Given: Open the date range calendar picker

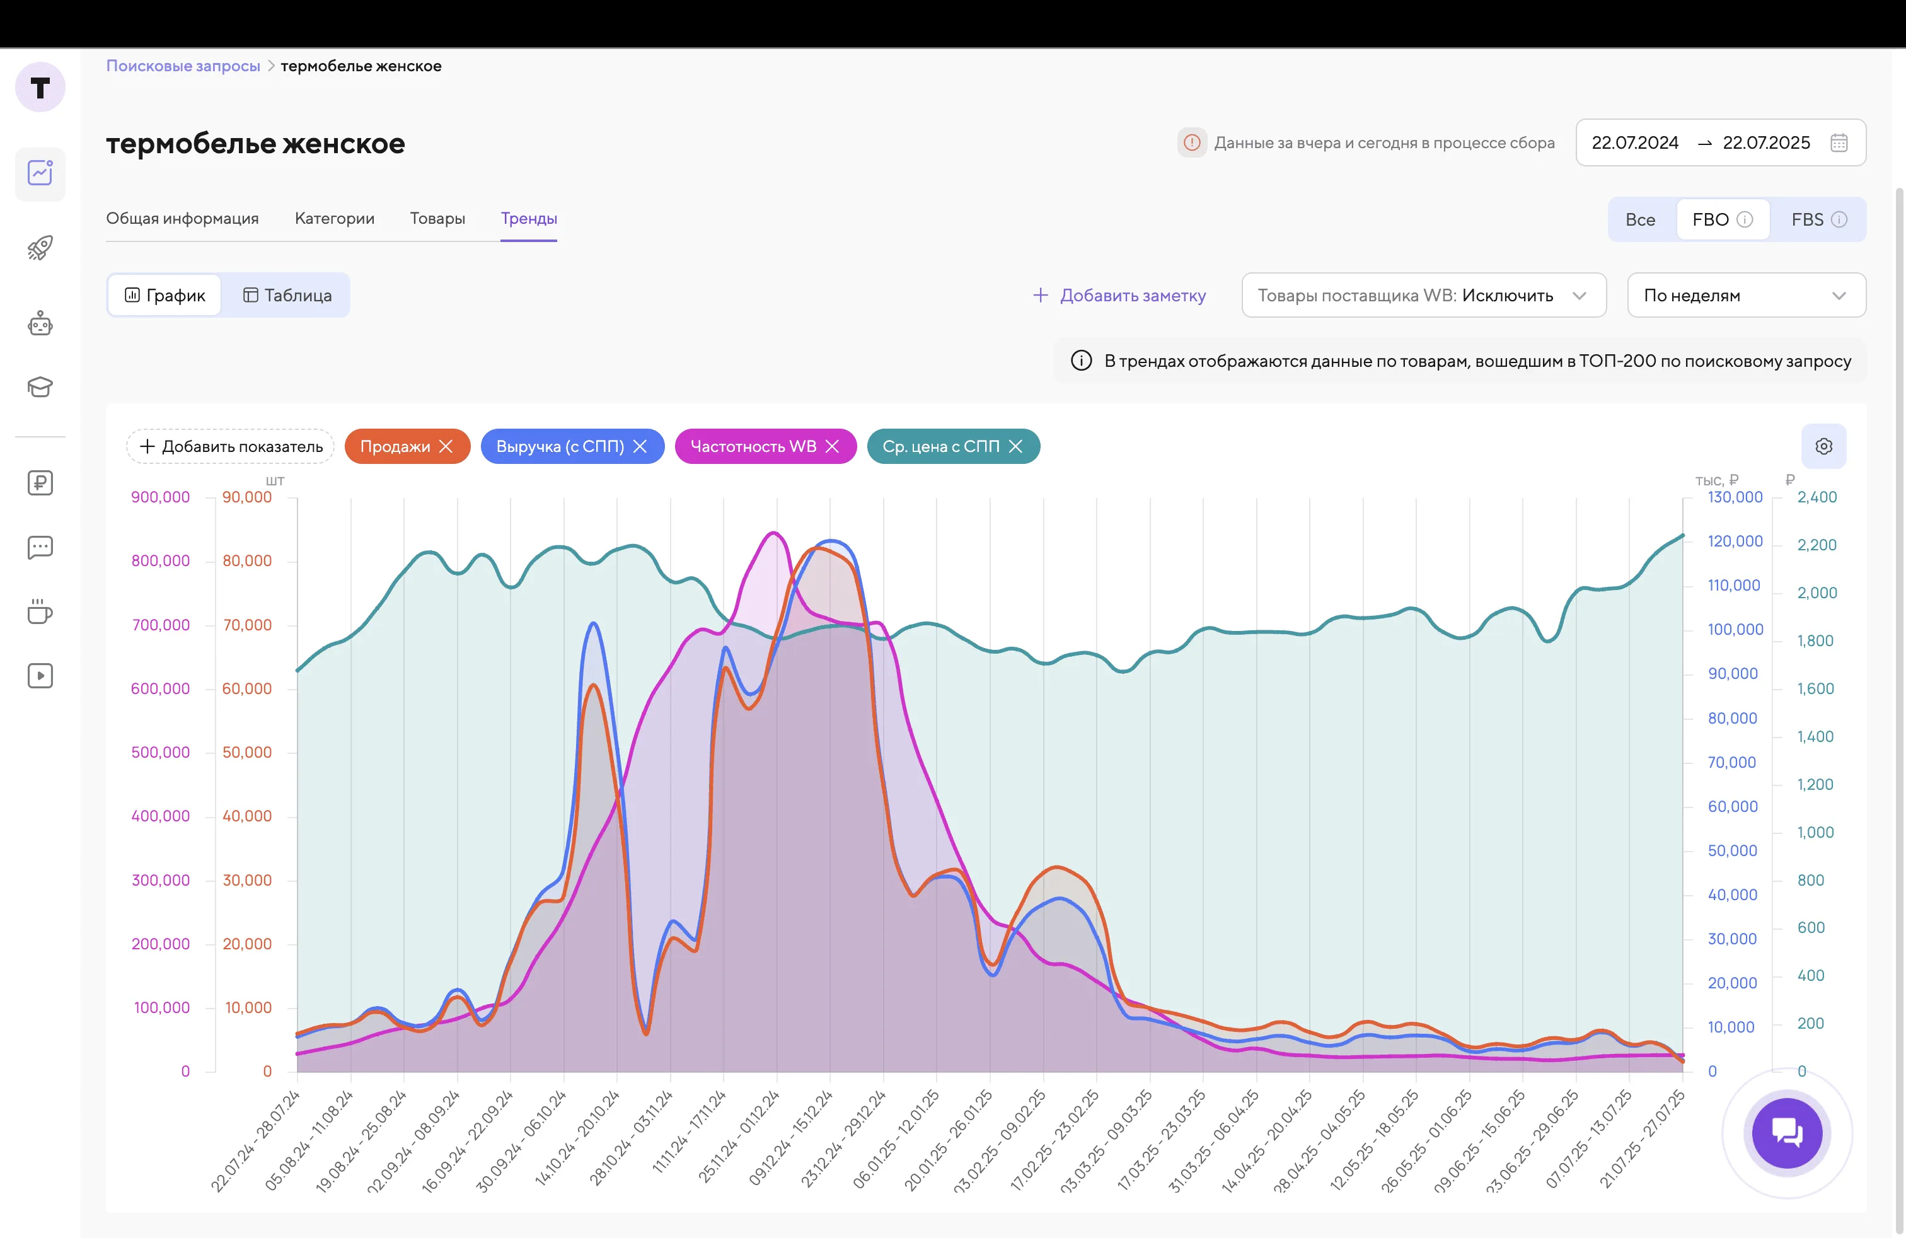Looking at the screenshot, I should click(x=1839, y=142).
